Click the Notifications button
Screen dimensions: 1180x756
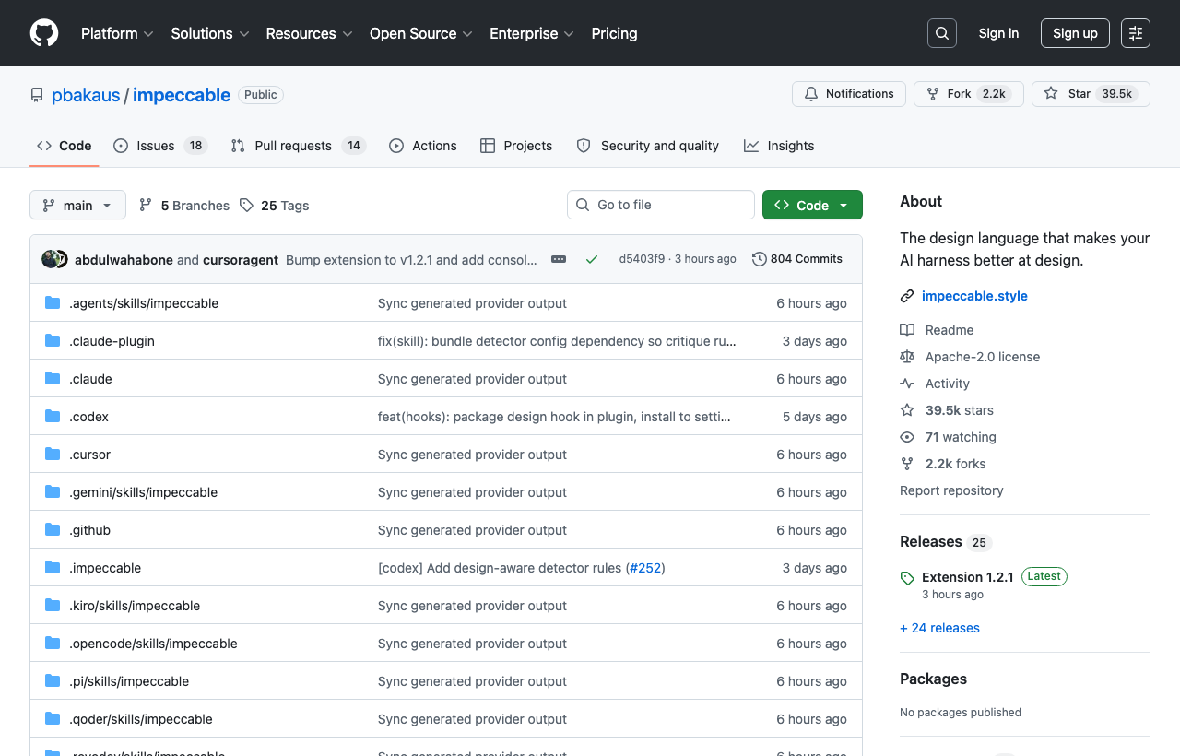pyautogui.click(x=849, y=94)
